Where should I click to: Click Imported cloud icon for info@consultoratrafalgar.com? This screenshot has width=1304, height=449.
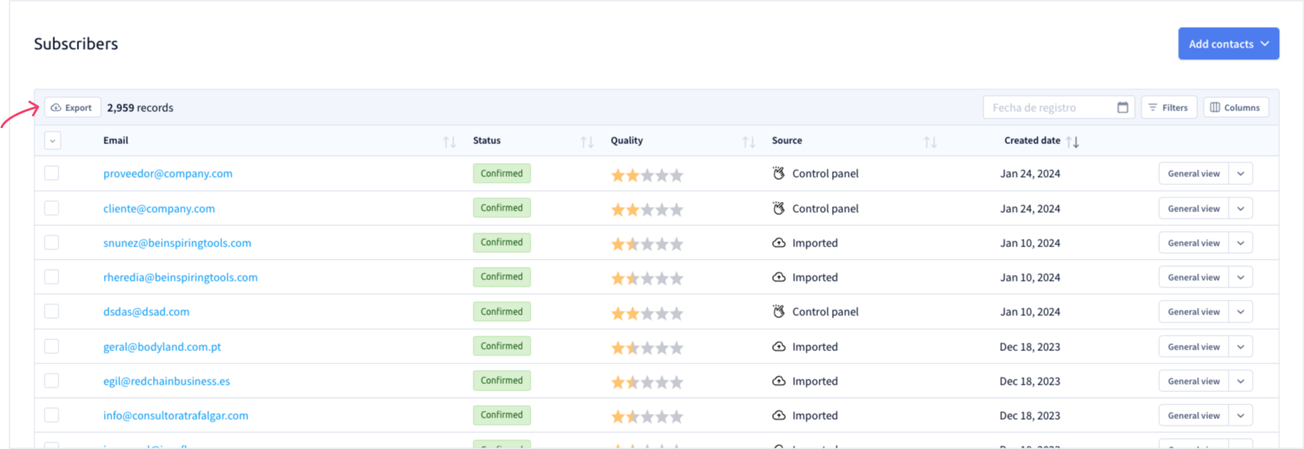(779, 415)
